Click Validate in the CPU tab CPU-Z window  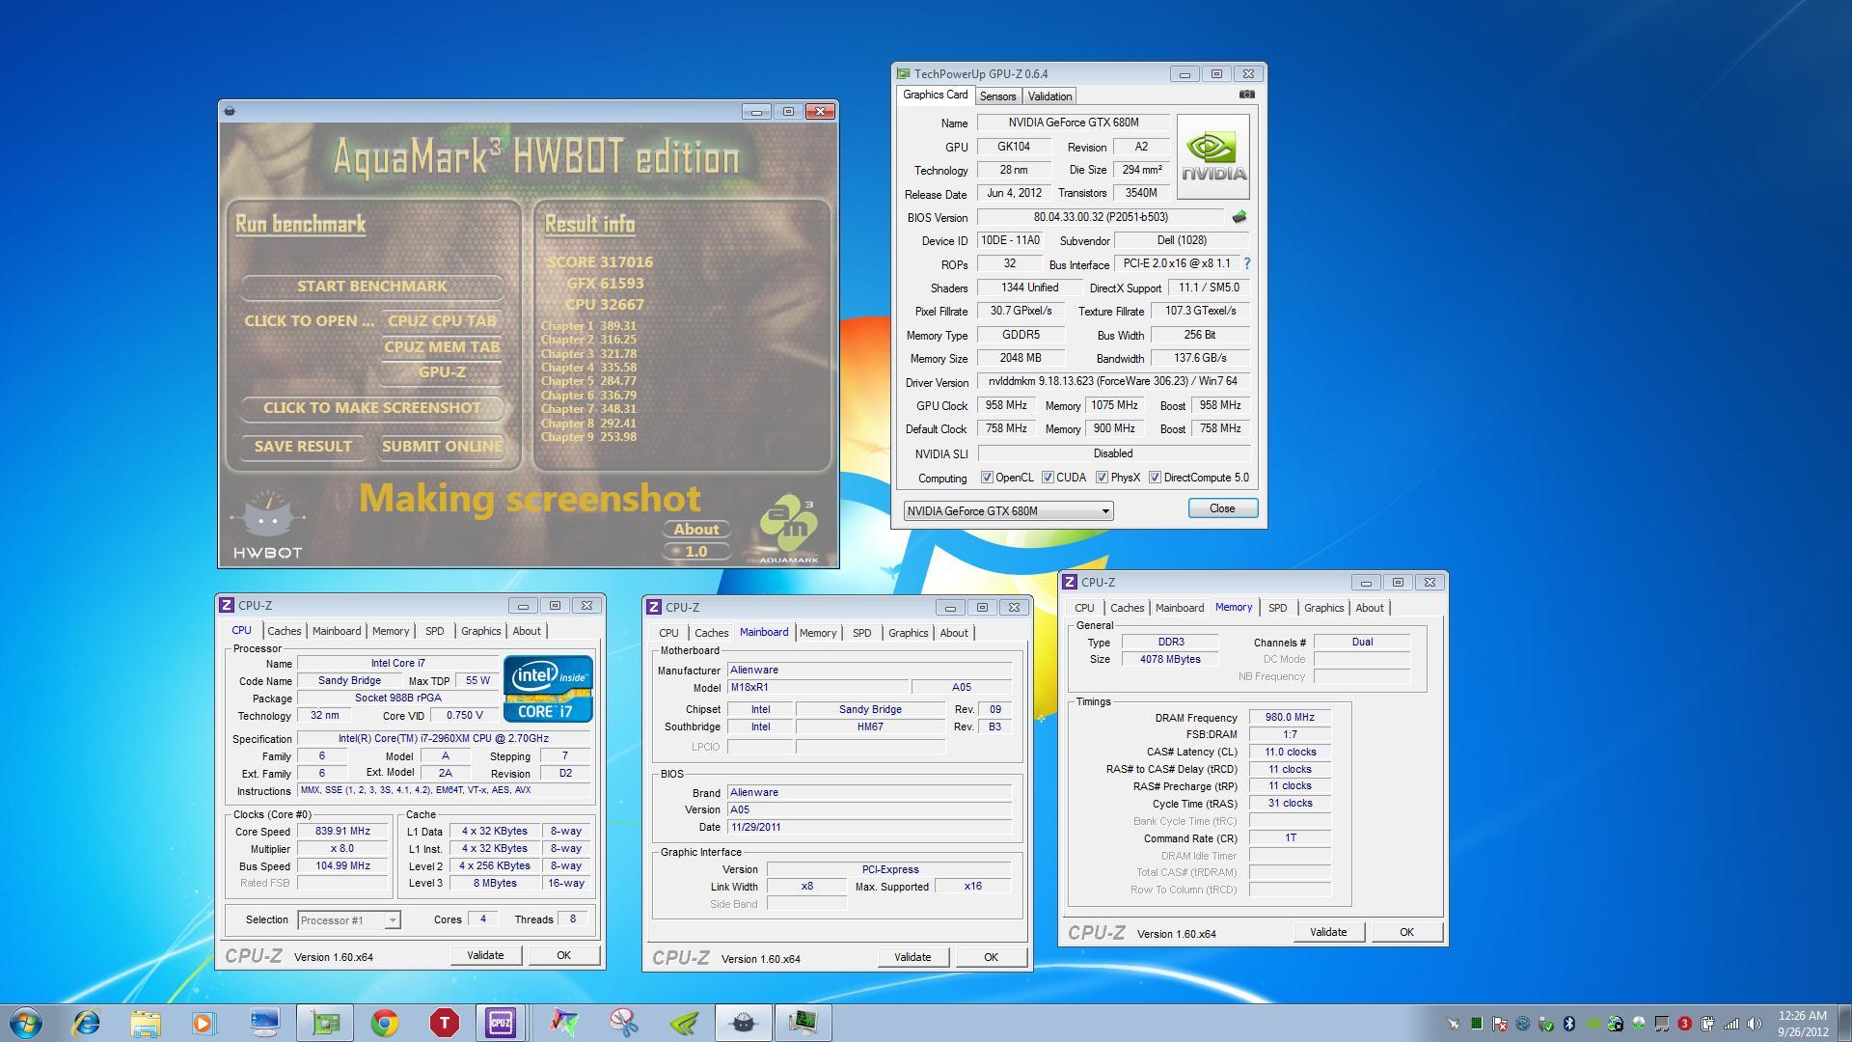coord(484,955)
